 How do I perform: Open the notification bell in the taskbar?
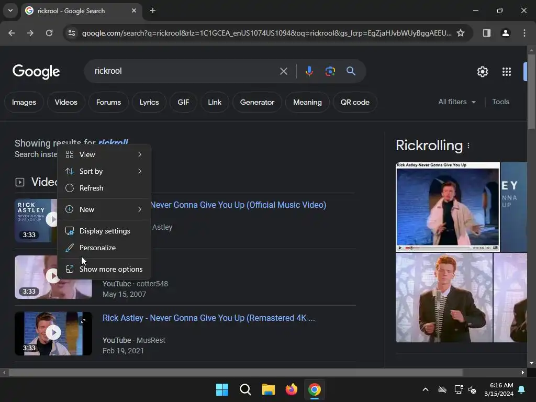point(522,389)
